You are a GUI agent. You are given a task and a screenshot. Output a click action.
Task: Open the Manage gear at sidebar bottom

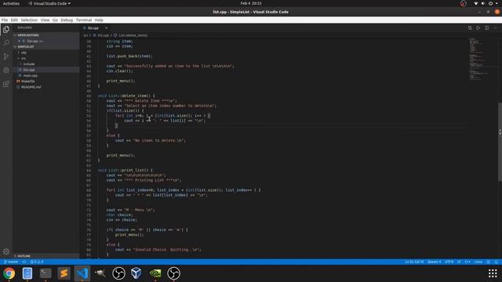[x=6, y=251]
